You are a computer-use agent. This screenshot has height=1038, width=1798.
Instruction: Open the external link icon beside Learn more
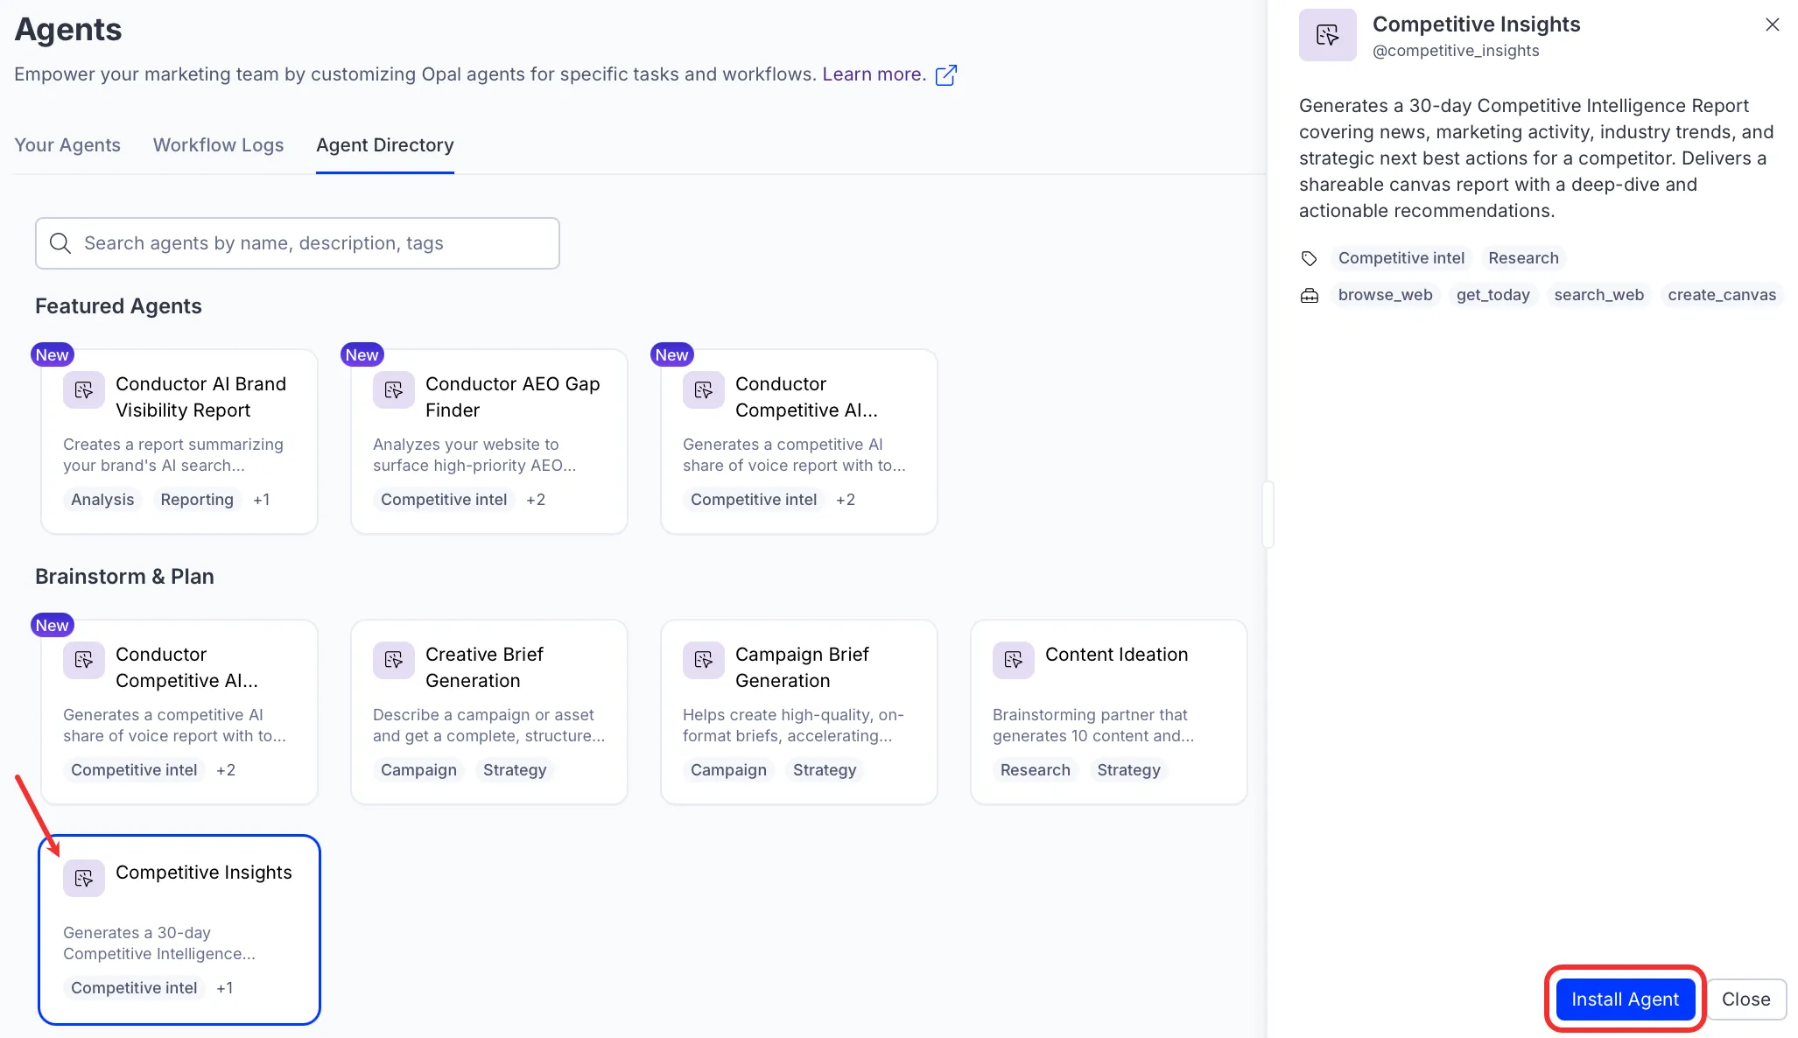(x=946, y=75)
